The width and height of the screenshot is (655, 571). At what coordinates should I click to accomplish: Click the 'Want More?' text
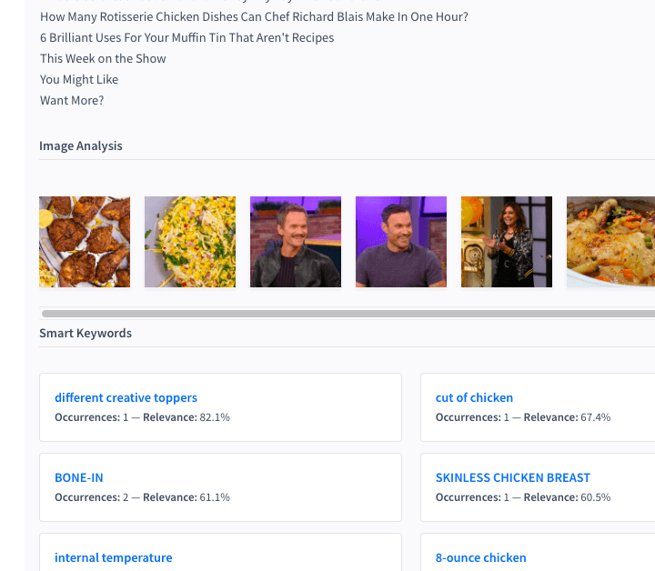pos(72,100)
